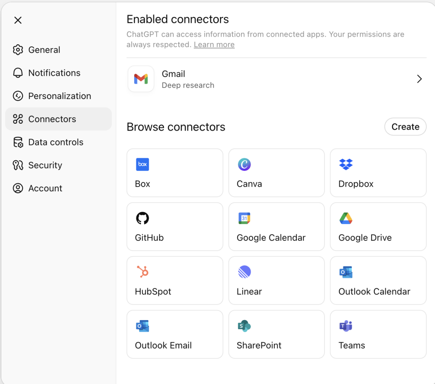This screenshot has height=384, width=435.
Task: Open the Account settings label
Action: [45, 188]
